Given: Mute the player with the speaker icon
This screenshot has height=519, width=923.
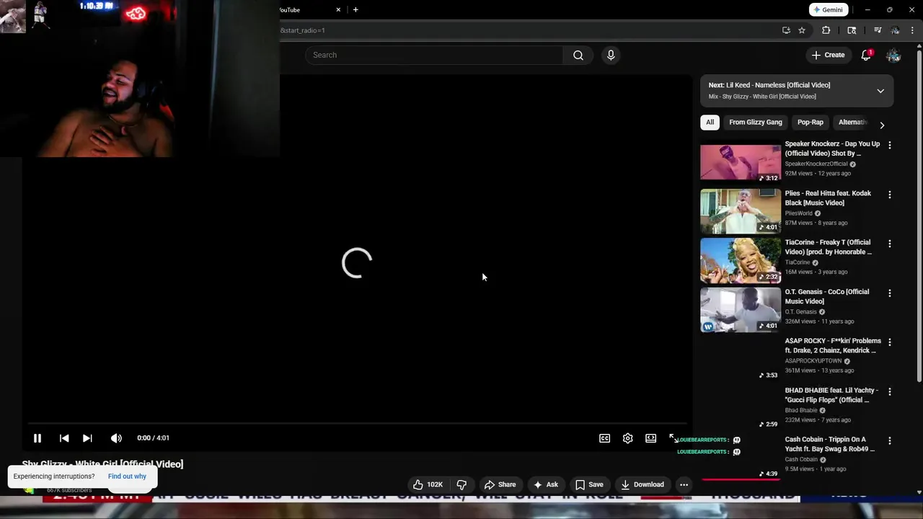Looking at the screenshot, I should (116, 438).
